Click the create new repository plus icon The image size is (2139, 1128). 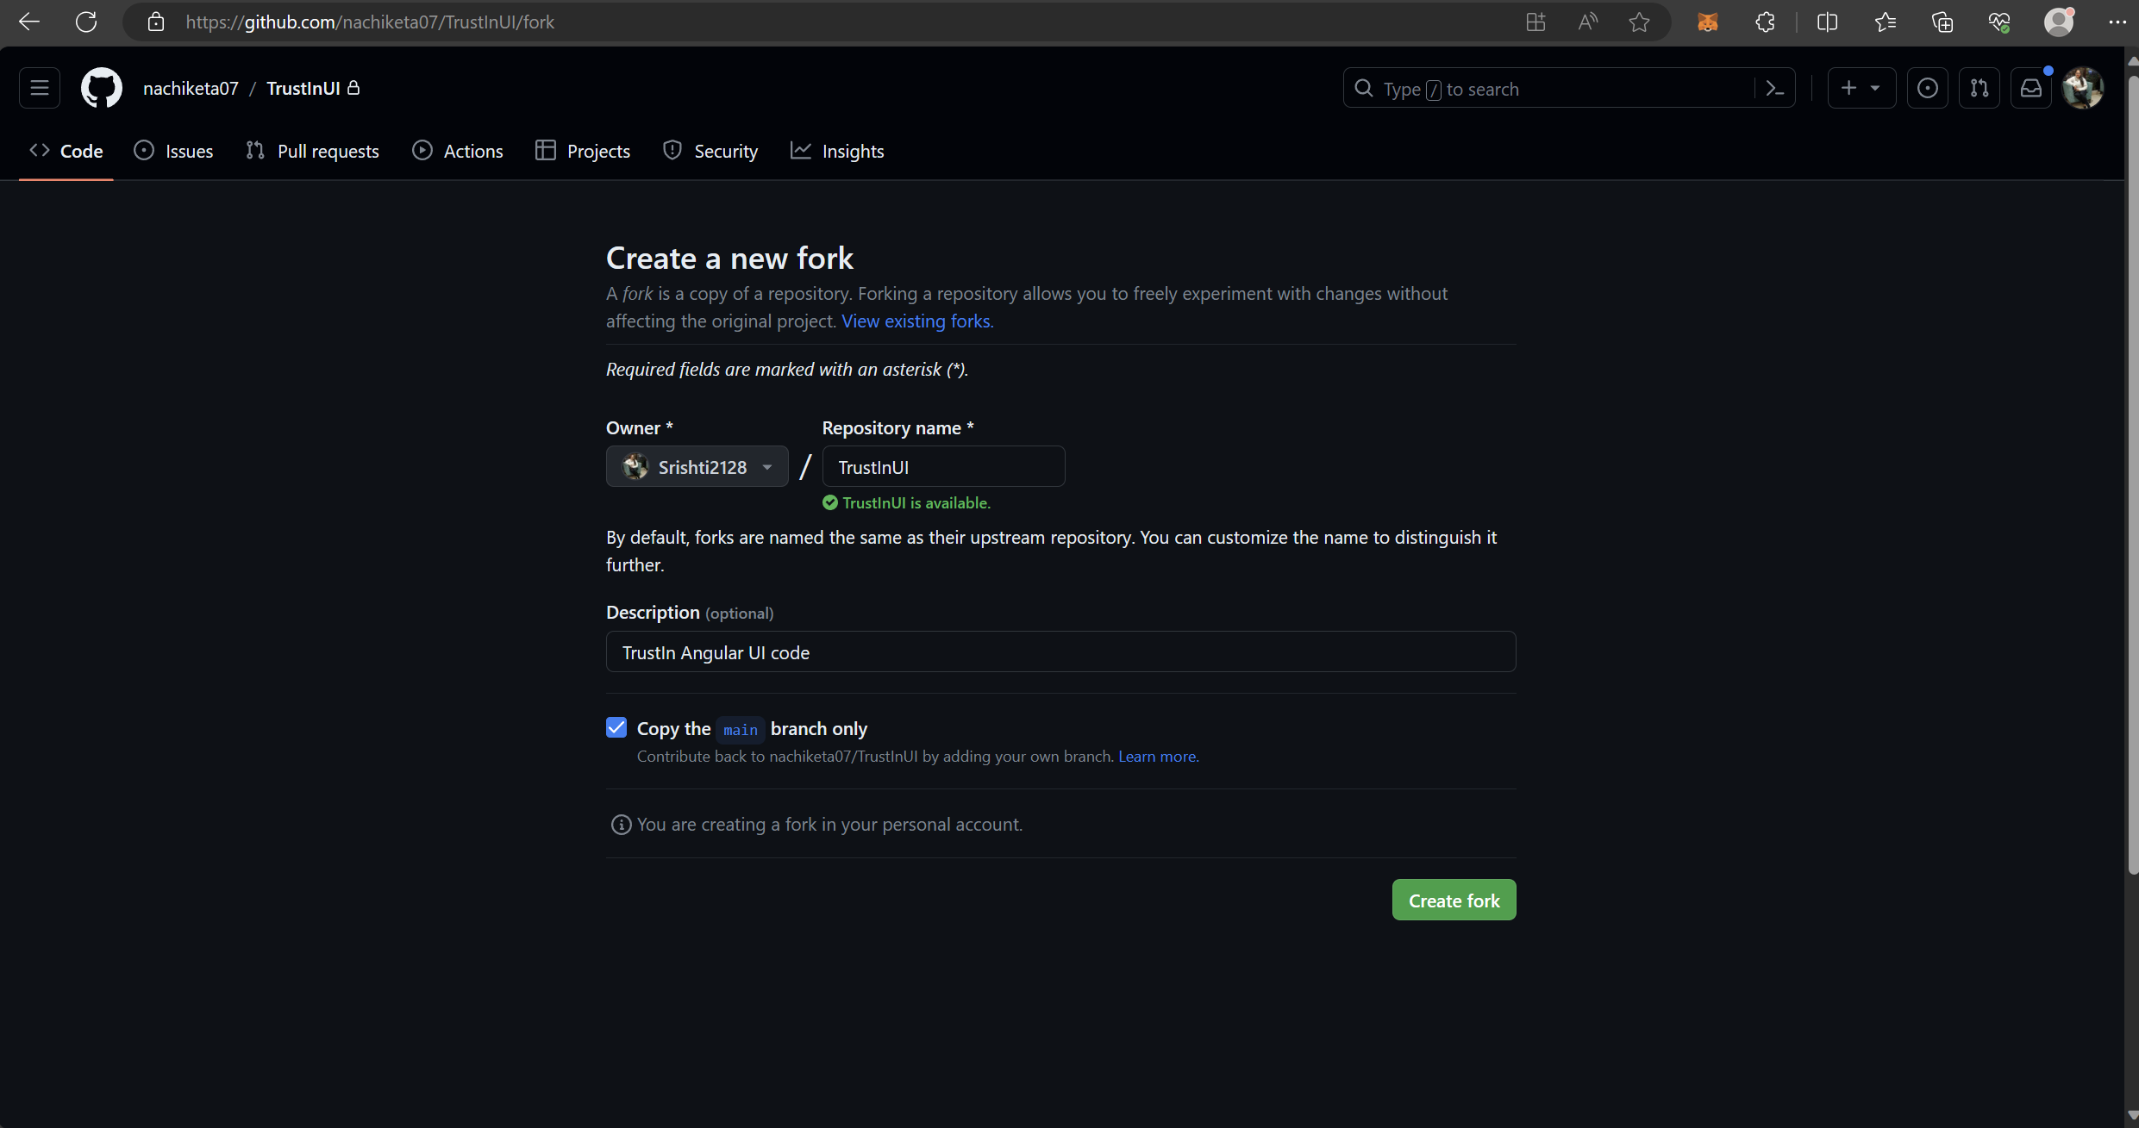[1848, 88]
